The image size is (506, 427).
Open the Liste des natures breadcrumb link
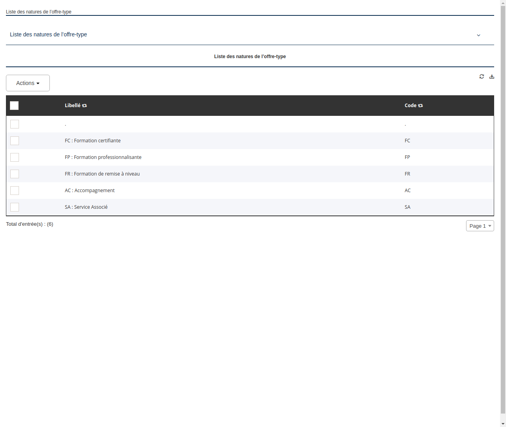click(38, 11)
